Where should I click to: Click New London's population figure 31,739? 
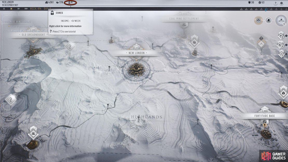pyautogui.click(x=136, y=48)
